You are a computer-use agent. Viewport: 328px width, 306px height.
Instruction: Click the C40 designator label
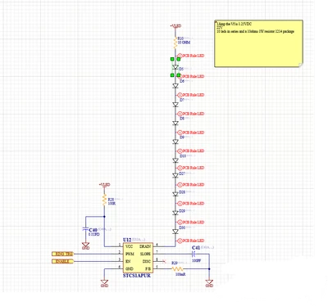click(93, 230)
